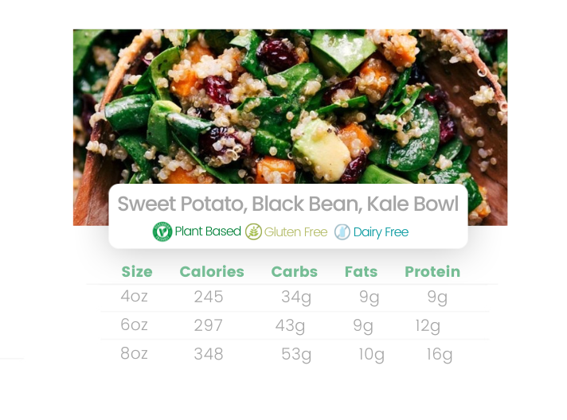567x420 pixels.
Task: Click the 348 calories value
Action: click(x=209, y=354)
